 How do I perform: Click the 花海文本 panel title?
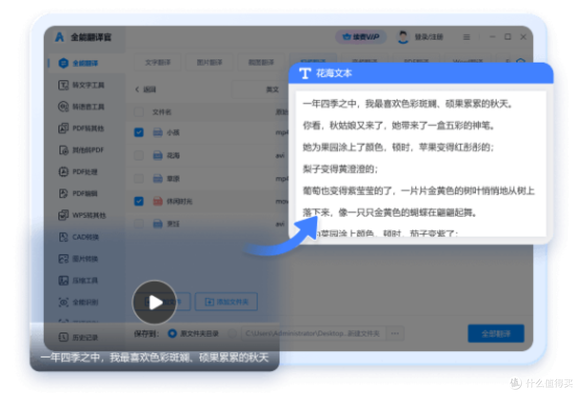pos(334,73)
